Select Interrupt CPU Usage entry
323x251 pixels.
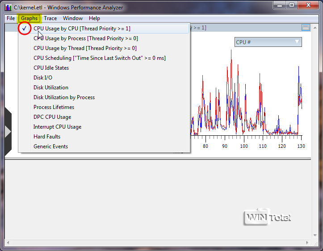(104, 127)
